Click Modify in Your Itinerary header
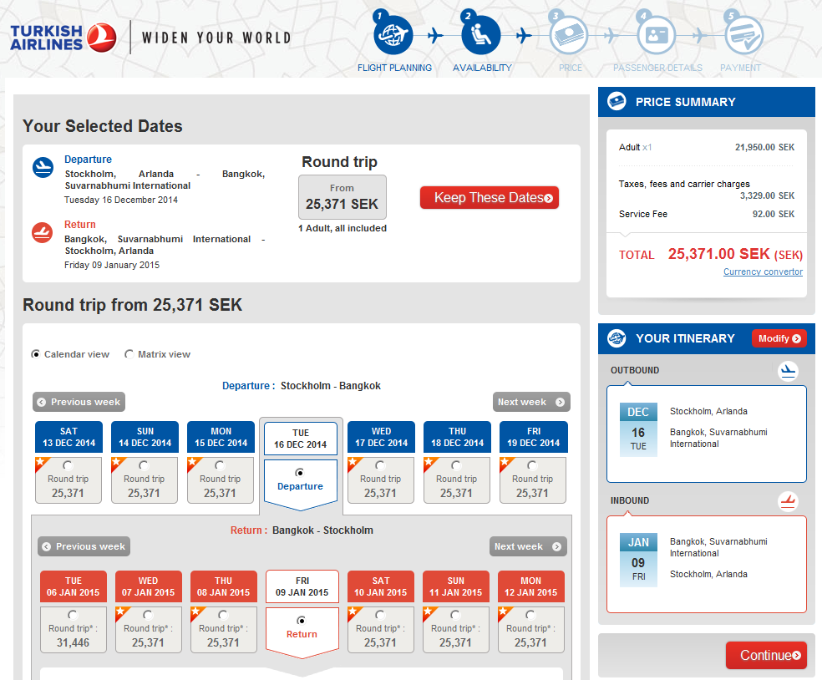Viewport: 822px width, 680px height. [x=779, y=338]
